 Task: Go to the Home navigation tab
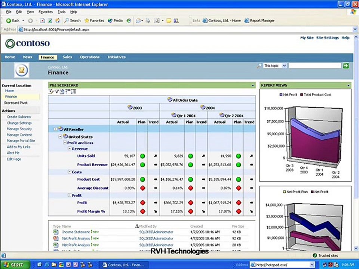click(10, 57)
